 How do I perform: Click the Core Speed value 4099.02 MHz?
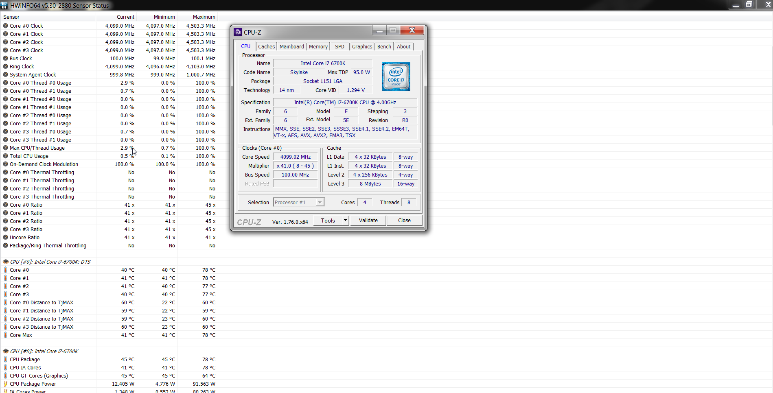(x=296, y=157)
